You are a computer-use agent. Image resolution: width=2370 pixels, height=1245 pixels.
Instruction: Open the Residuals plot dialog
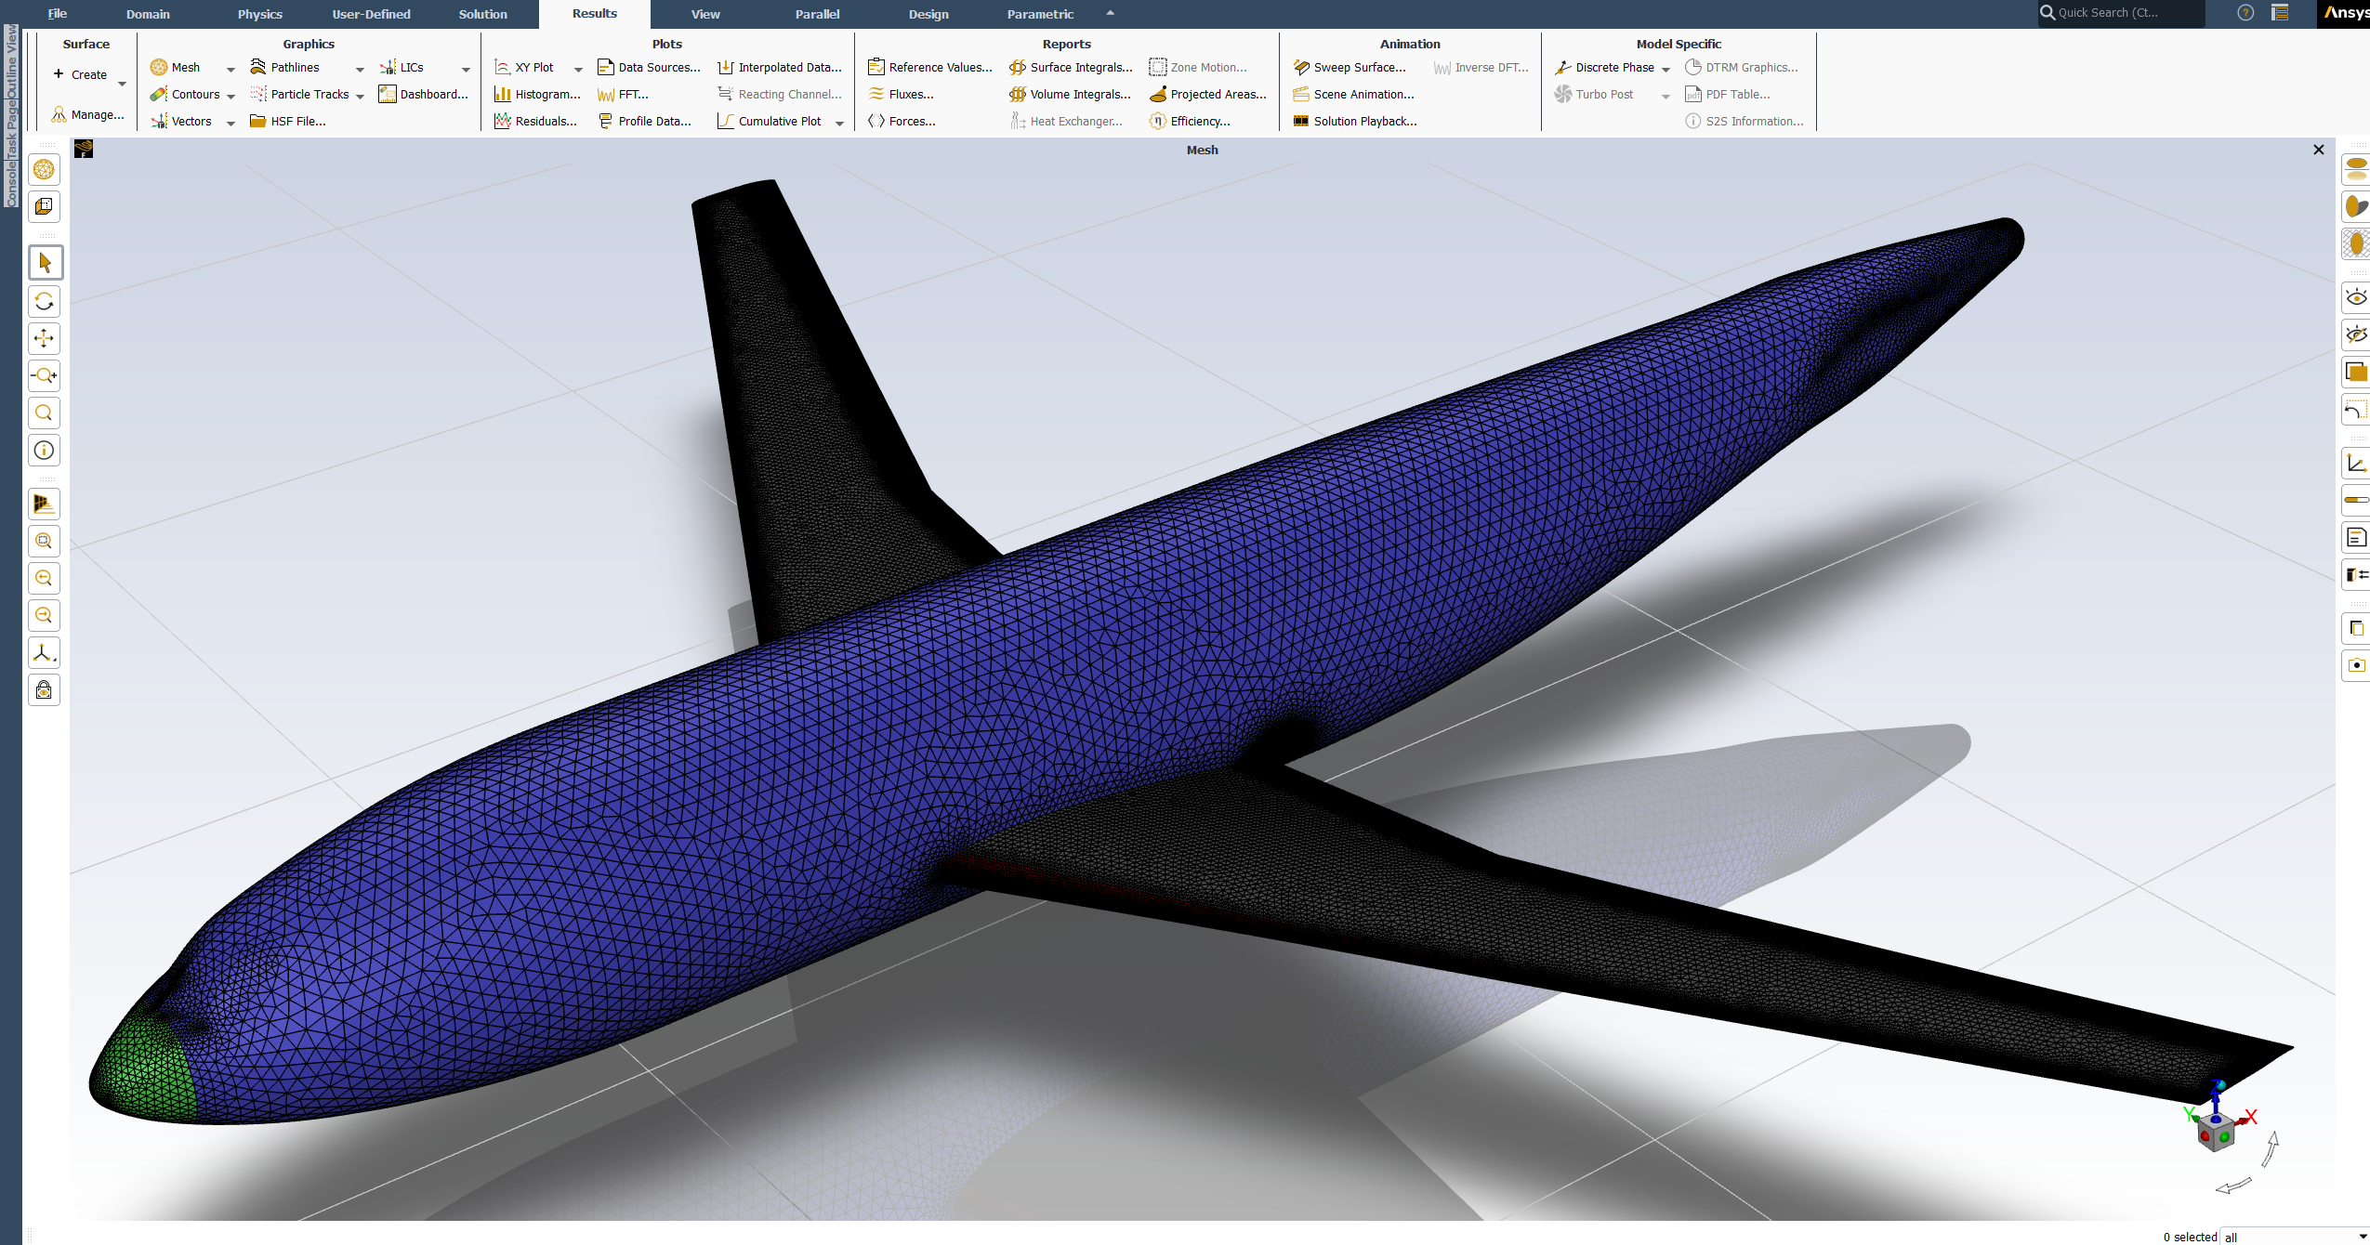535,121
